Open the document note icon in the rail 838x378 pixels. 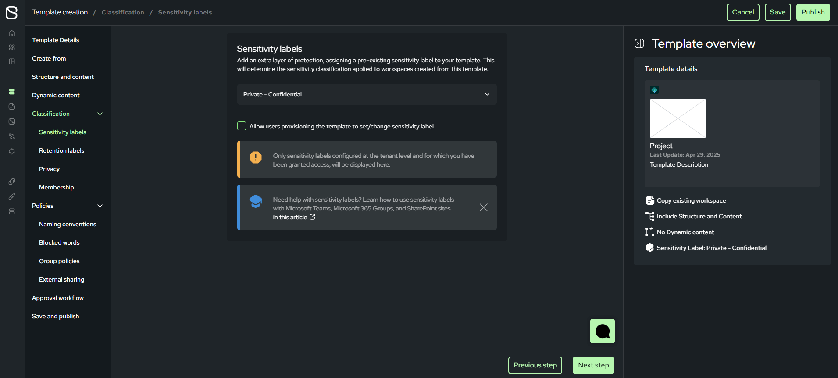(12, 107)
